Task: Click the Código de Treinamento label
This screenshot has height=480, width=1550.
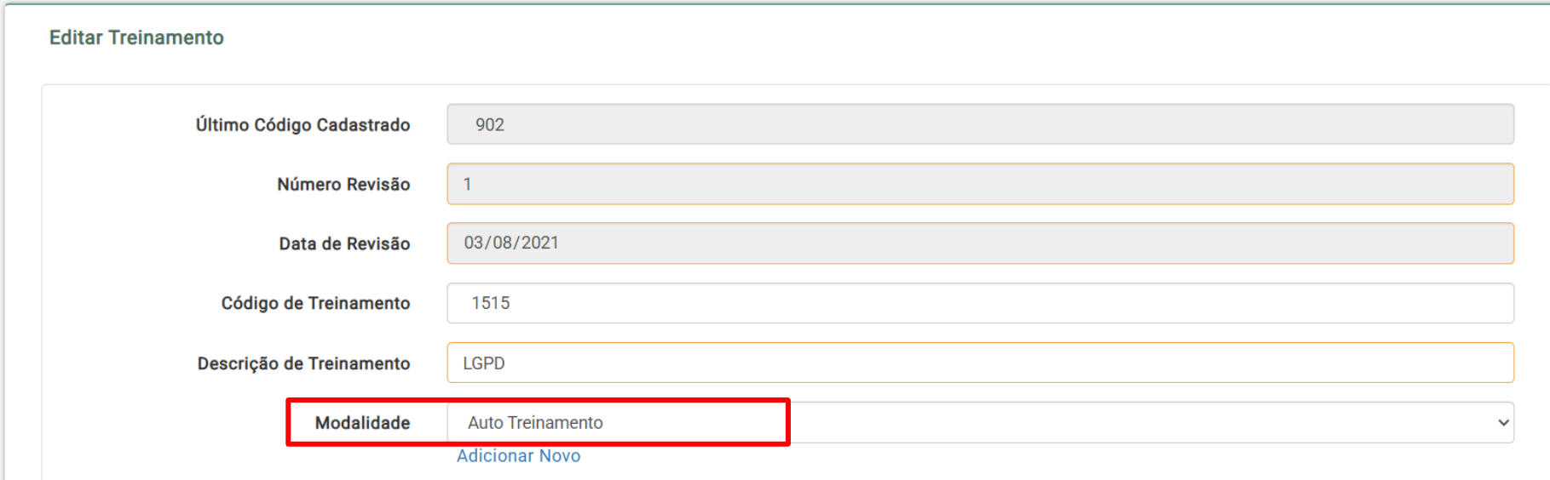Action: pyautogui.click(x=315, y=303)
